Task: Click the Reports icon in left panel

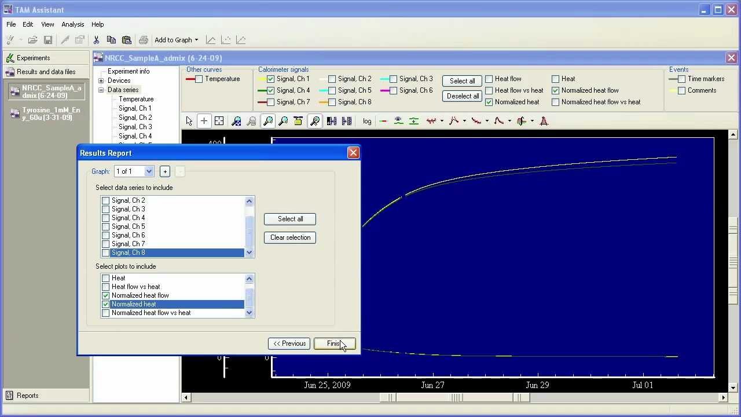Action: 9,396
